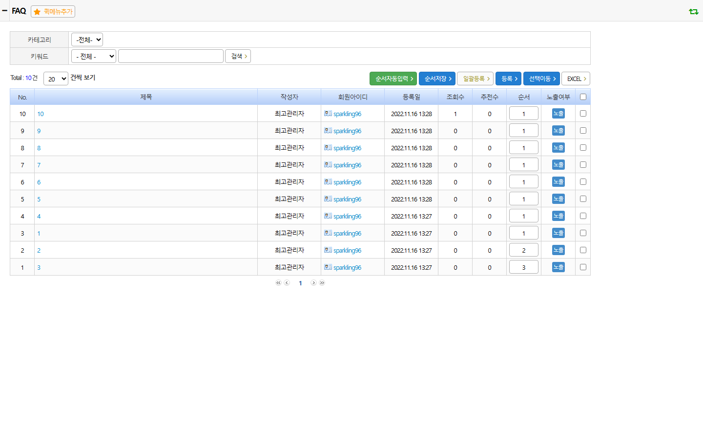
Task: Click the green refresh arrows icon
Action: pyautogui.click(x=694, y=11)
